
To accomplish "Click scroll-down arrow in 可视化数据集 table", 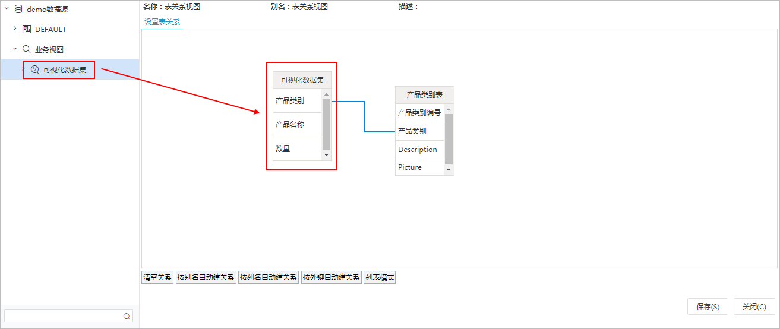I will [x=326, y=155].
